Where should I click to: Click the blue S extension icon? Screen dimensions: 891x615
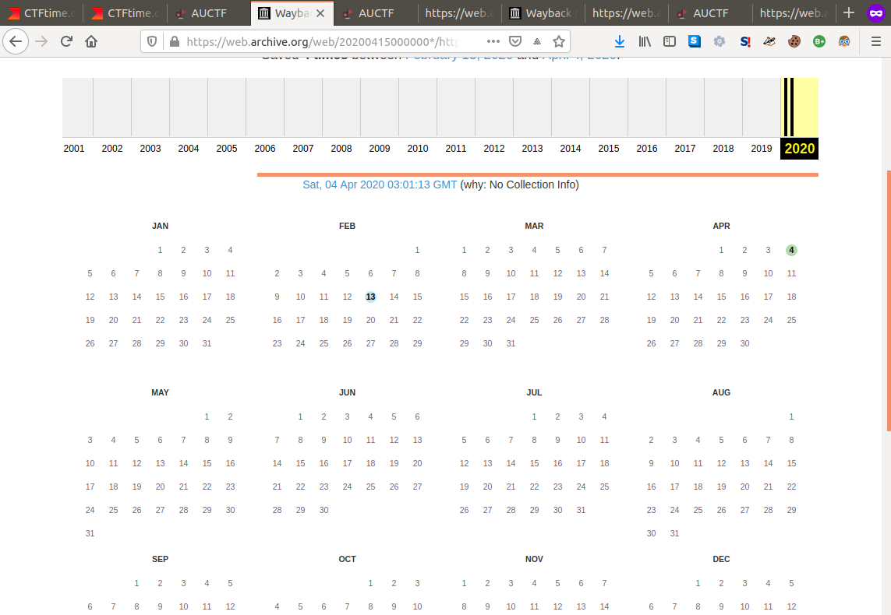pyautogui.click(x=695, y=40)
